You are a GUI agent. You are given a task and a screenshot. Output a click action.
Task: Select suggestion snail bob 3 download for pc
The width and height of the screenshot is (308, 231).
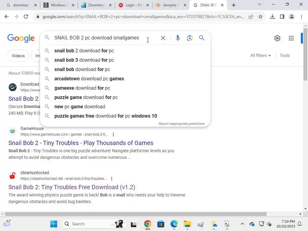(x=125, y=60)
